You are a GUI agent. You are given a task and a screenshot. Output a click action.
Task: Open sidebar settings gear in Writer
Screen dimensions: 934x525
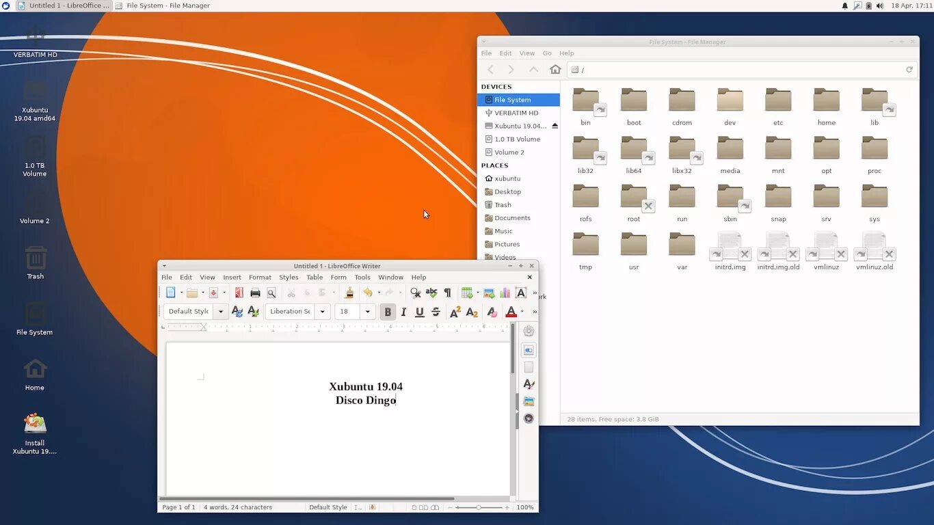click(529, 331)
